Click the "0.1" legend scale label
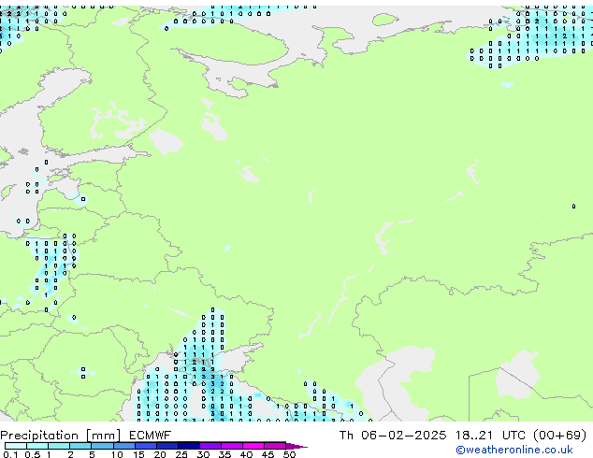Viewport: 593px width, 458px height. tap(10, 454)
